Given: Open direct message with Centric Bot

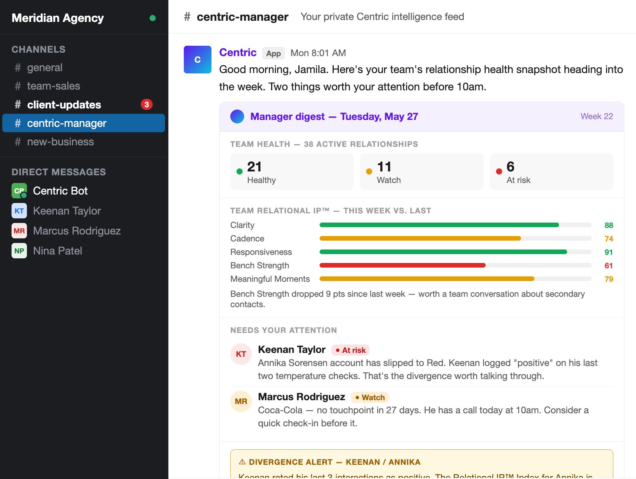Looking at the screenshot, I should (x=83, y=191).
